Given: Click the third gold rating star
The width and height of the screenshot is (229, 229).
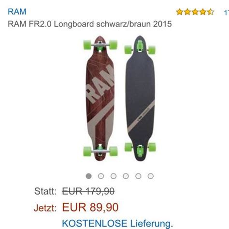Looking at the screenshot, I should (x=195, y=12).
